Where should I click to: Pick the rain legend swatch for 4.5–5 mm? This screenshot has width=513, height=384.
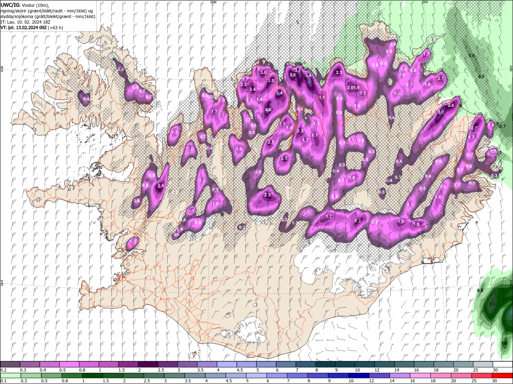pos(236,376)
